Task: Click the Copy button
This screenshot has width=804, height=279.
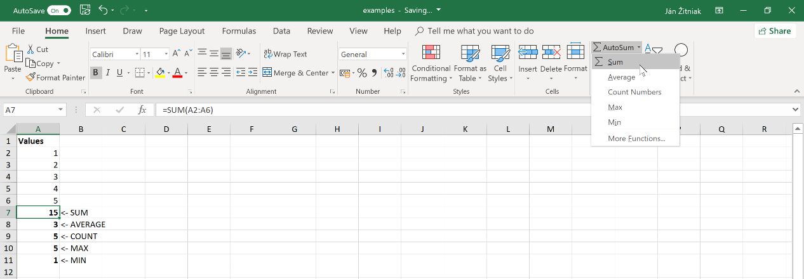Action: click(x=40, y=63)
